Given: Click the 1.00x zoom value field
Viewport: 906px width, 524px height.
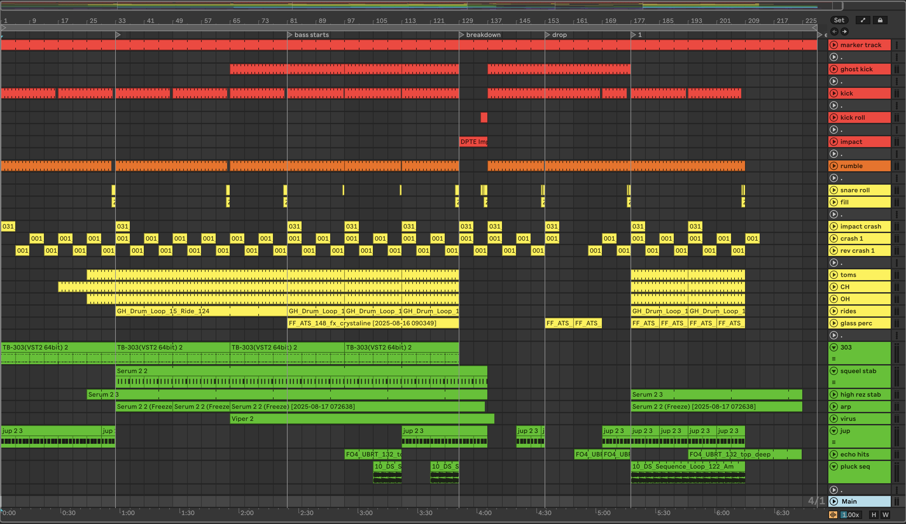Looking at the screenshot, I should (851, 515).
